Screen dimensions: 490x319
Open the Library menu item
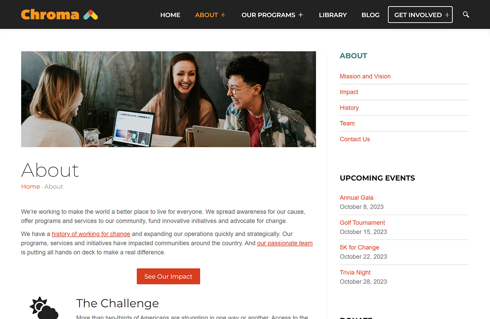click(x=333, y=15)
